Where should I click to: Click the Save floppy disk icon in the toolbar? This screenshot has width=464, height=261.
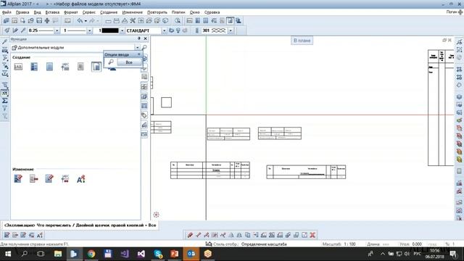click(x=39, y=21)
